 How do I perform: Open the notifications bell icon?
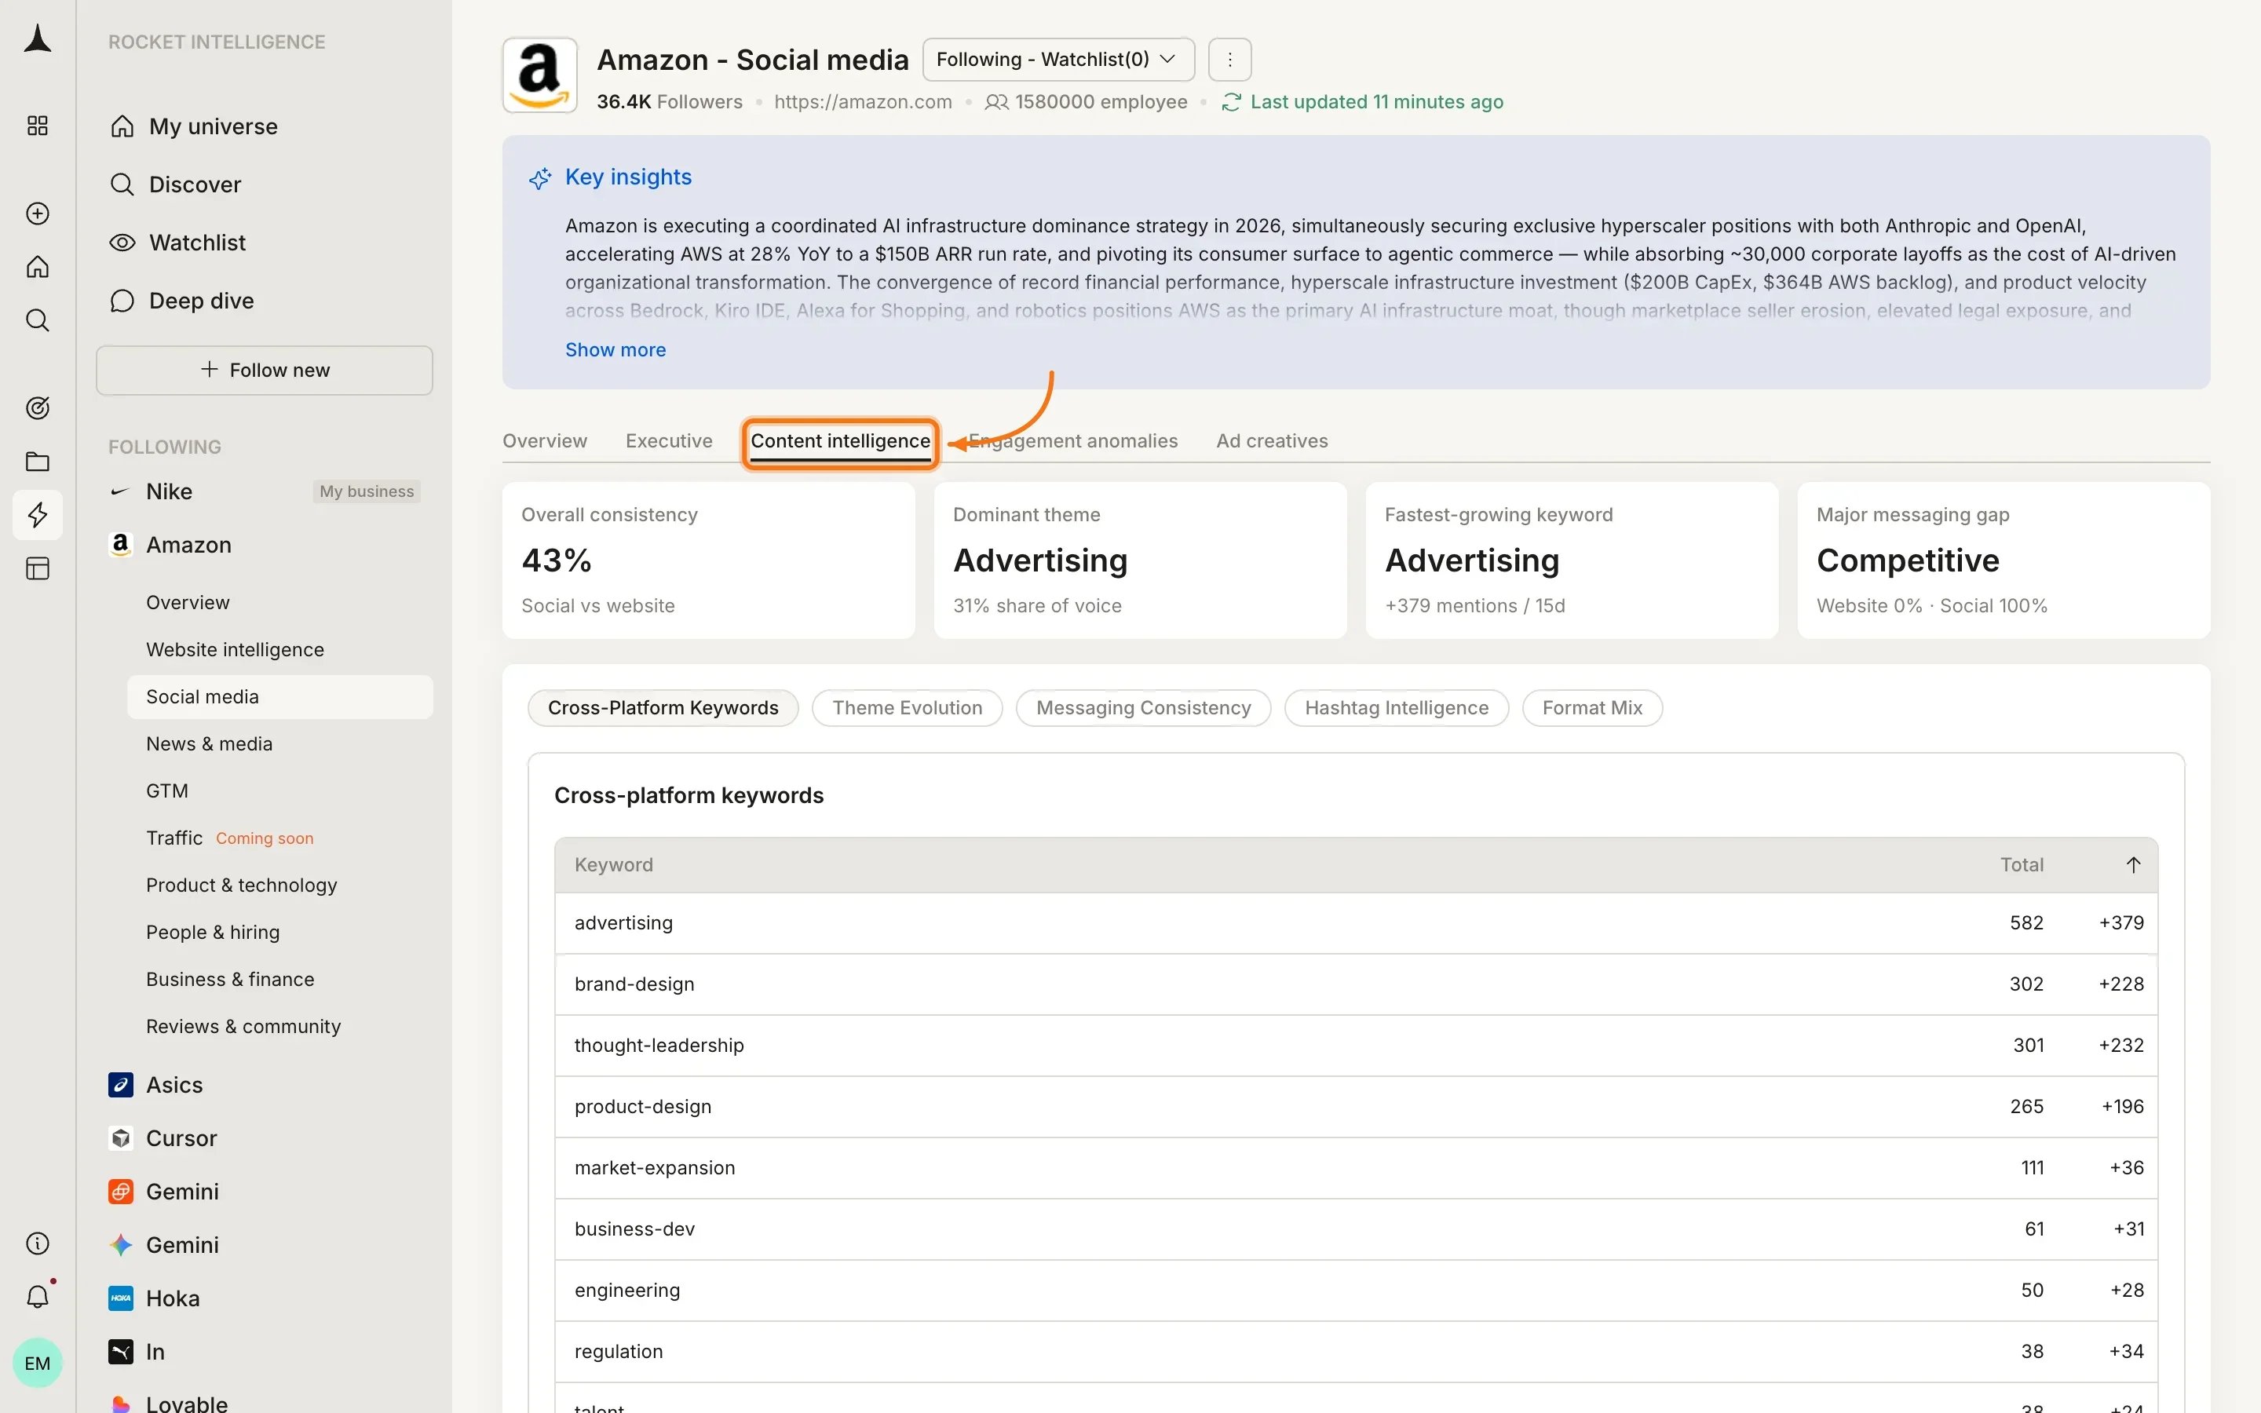[38, 1296]
